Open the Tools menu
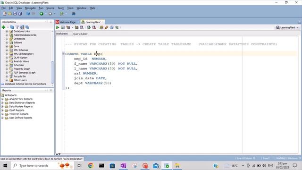The image size is (302, 170). (70, 8)
